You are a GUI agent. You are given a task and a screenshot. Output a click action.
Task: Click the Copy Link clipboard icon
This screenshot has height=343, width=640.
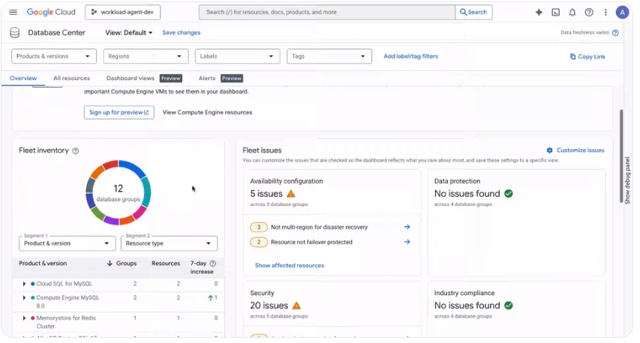point(572,57)
